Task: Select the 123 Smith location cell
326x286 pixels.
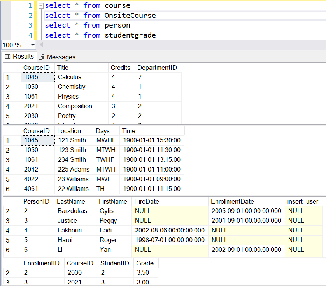Action: pos(74,150)
